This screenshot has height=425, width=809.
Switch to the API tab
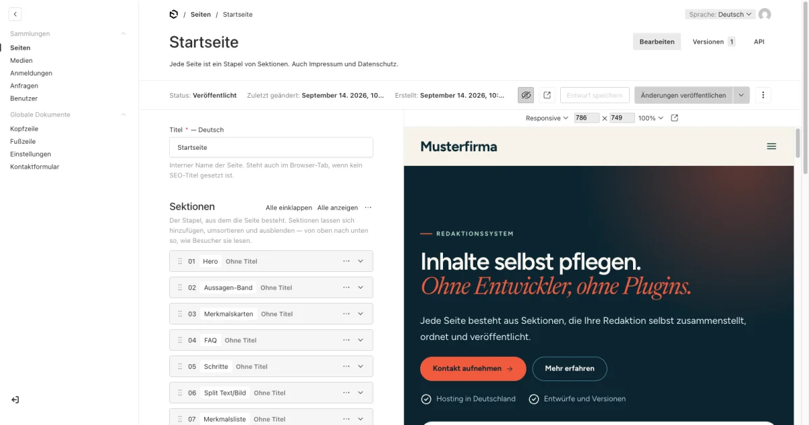(759, 42)
